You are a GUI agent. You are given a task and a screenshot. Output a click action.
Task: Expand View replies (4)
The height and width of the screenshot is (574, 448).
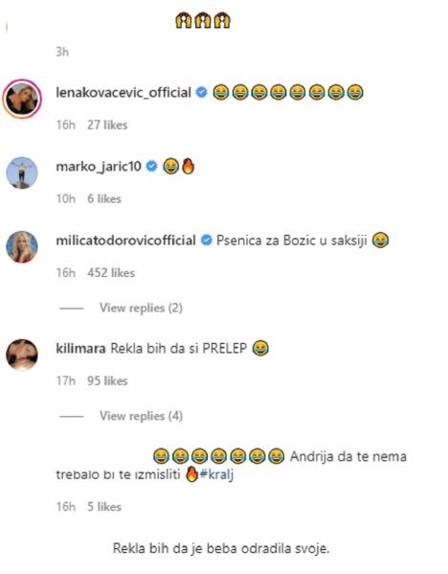coord(141,416)
